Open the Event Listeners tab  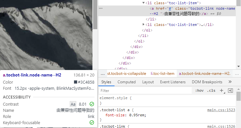click(x=173, y=82)
